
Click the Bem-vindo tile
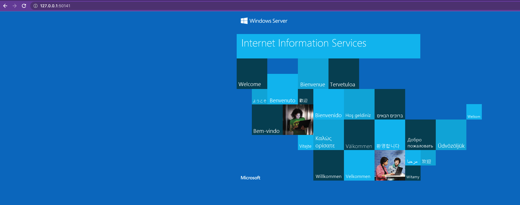click(x=267, y=120)
